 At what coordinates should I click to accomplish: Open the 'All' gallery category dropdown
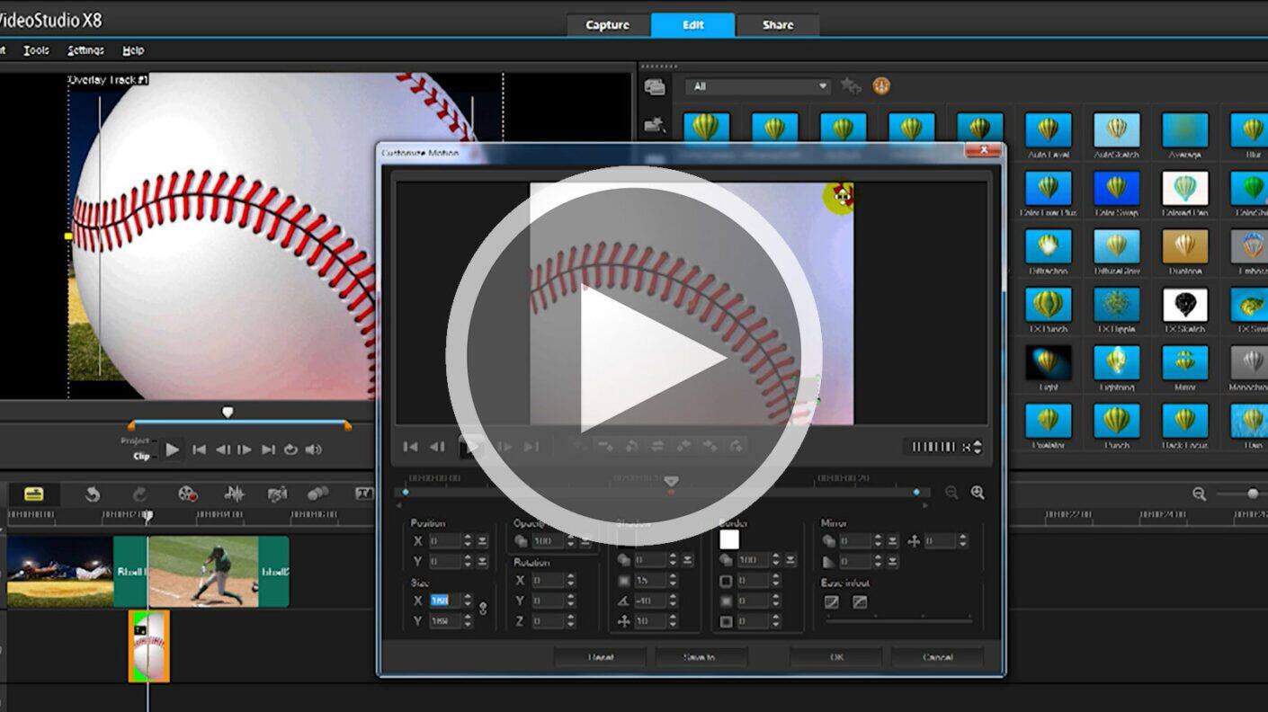758,86
